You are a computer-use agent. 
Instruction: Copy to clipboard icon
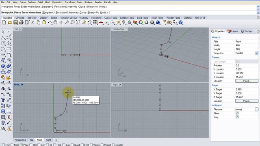pos(38,22)
